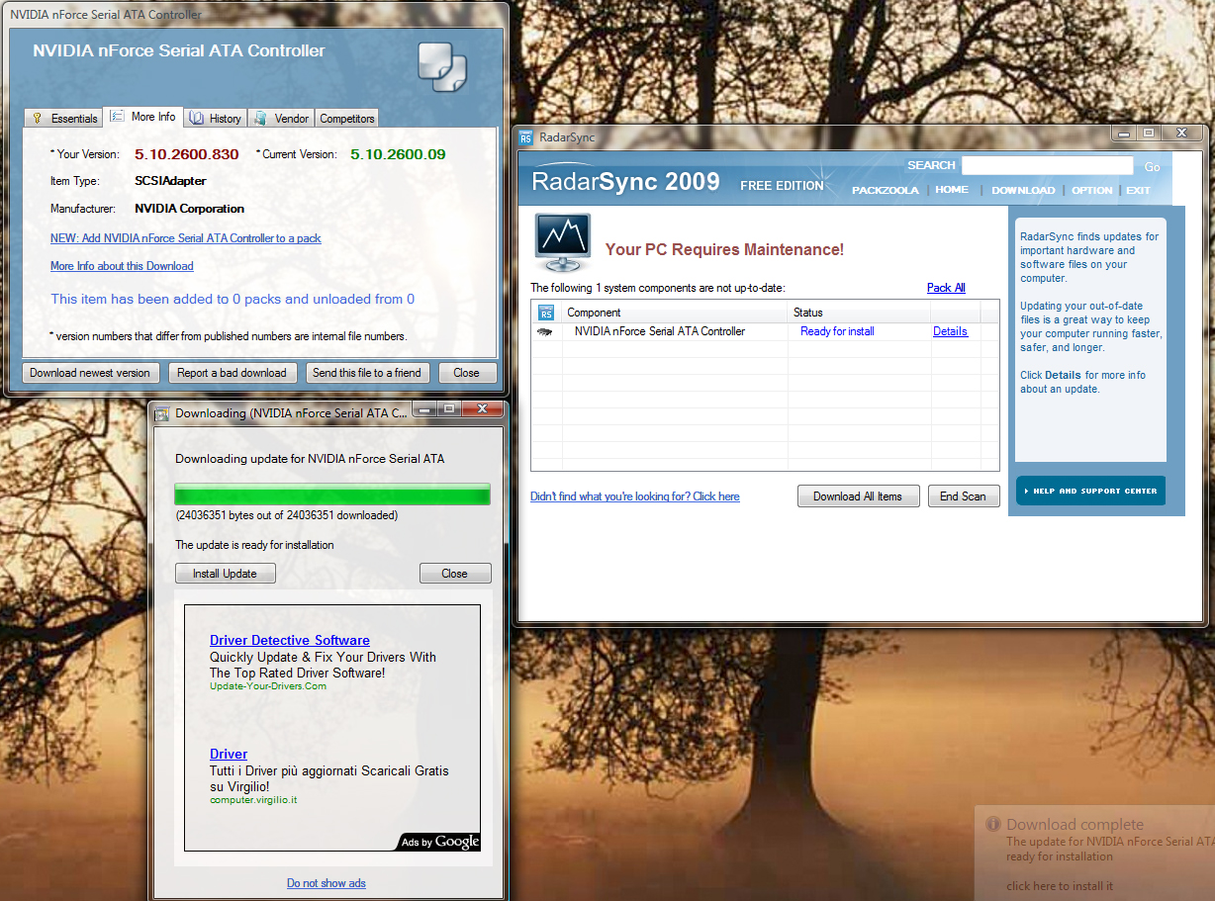Open the Driver ad link for Virgilio

tap(229, 754)
